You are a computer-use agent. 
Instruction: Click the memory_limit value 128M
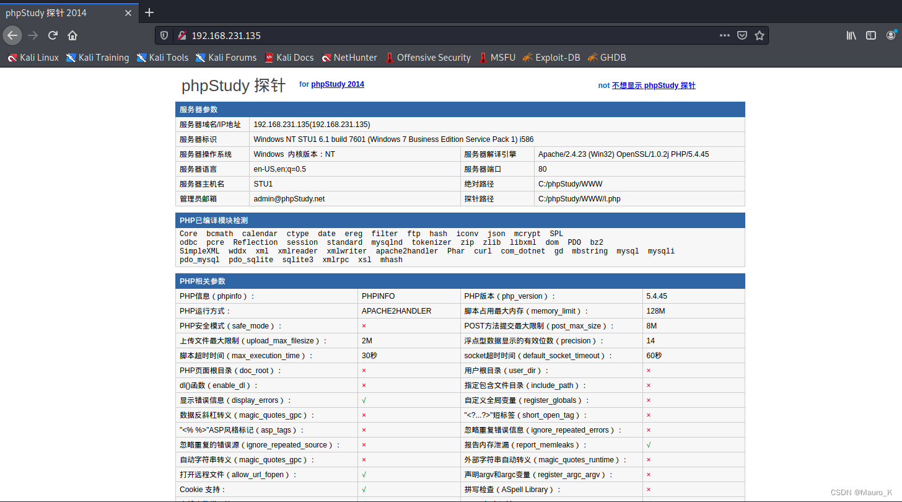[655, 311]
